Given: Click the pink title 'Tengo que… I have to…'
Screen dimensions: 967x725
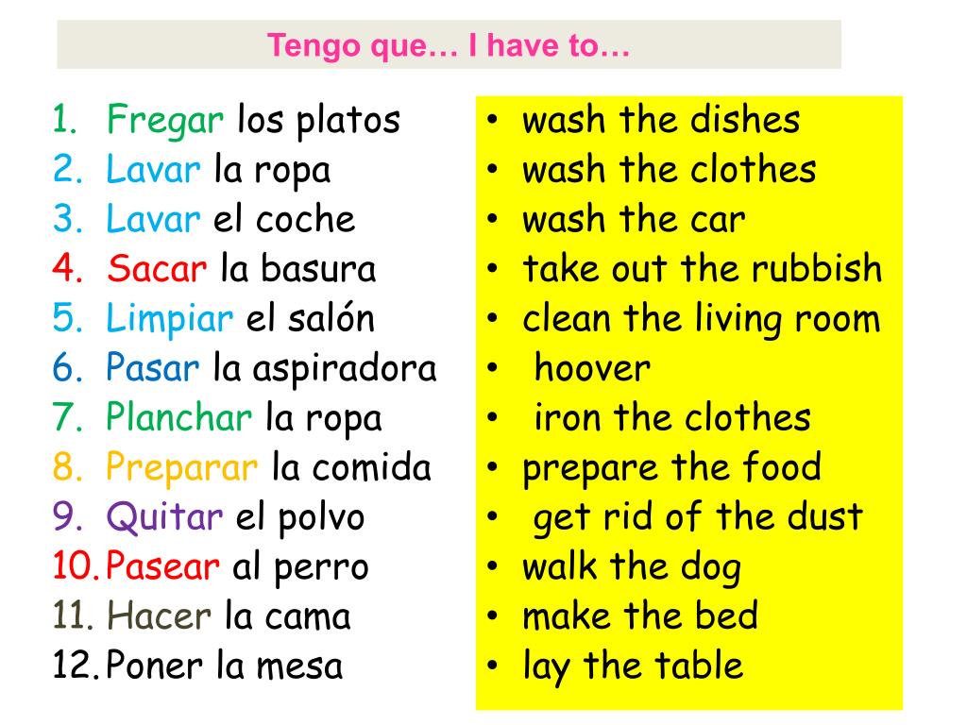Looking at the screenshot, I should point(449,45).
